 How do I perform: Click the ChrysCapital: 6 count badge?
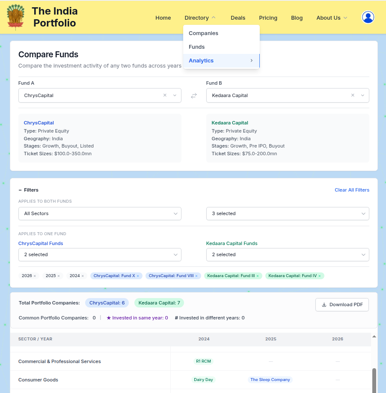point(107,303)
